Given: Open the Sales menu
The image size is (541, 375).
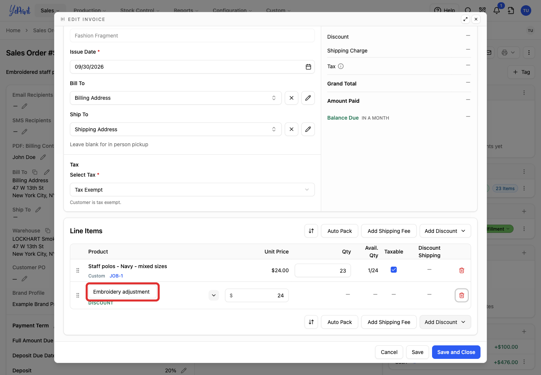Looking at the screenshot, I should [x=50, y=10].
